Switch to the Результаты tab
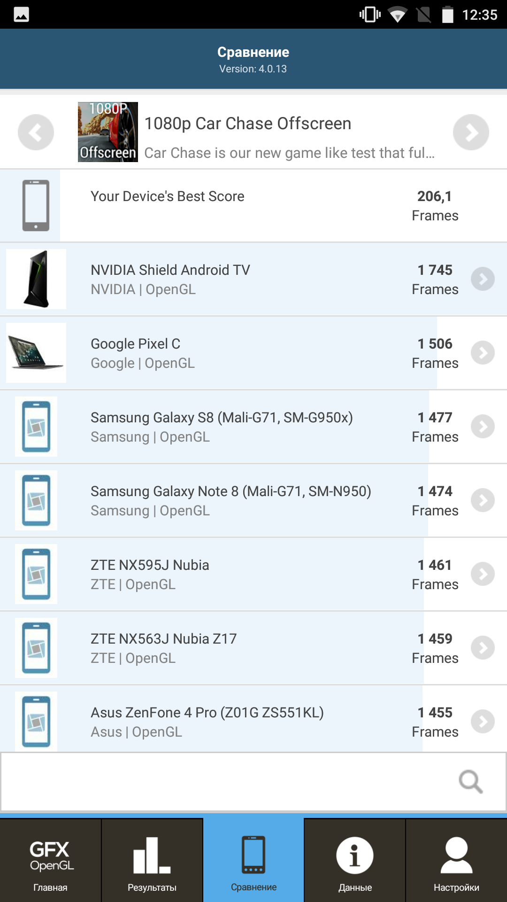Viewport: 507px width, 902px height. (x=152, y=860)
